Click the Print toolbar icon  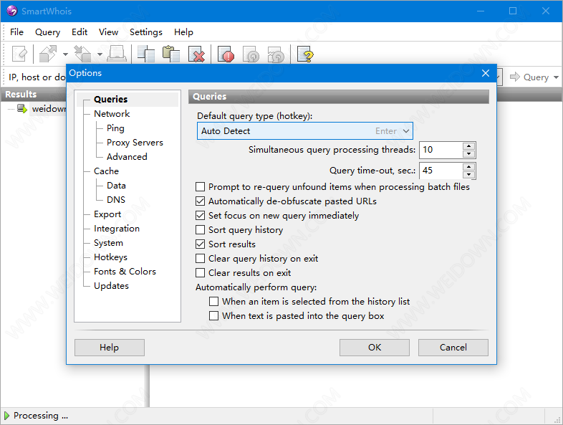pyautogui.click(x=118, y=54)
